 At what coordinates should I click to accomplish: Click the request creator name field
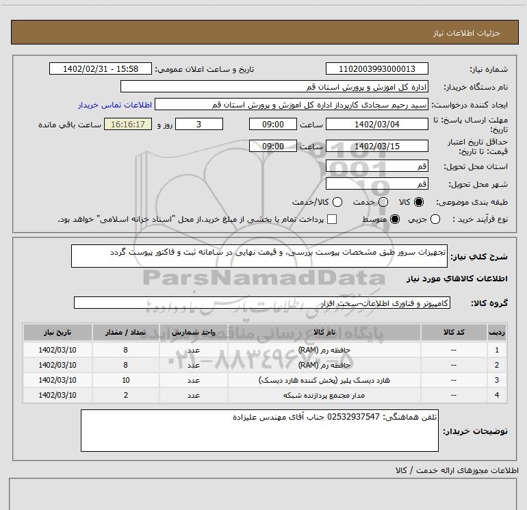[x=292, y=105]
